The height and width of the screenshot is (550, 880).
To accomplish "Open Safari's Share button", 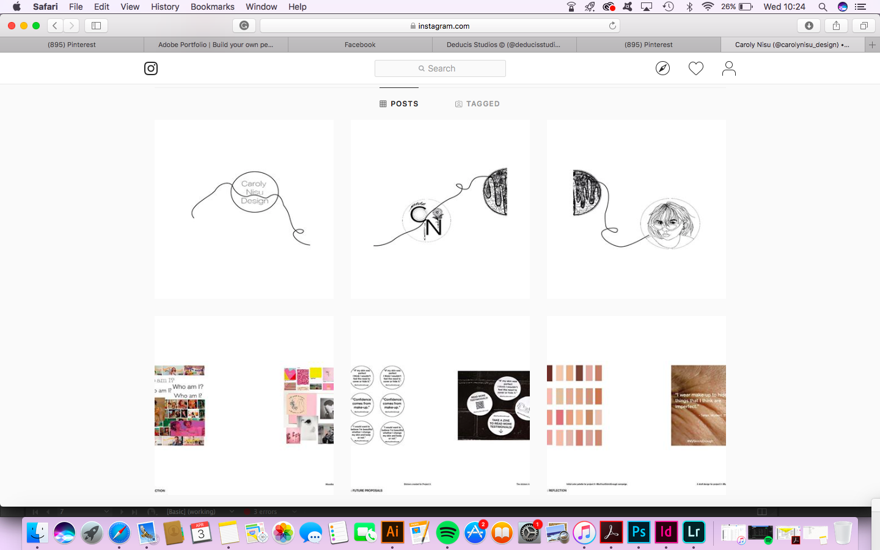I will [x=836, y=26].
